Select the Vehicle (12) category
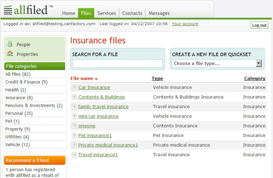The width and height of the screenshot is (273, 178). (x=18, y=145)
